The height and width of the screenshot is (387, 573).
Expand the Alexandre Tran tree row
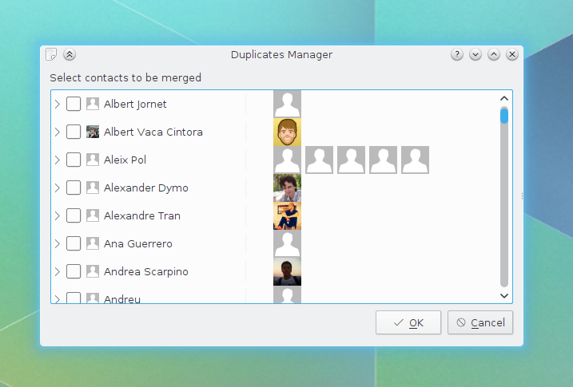[x=58, y=215]
